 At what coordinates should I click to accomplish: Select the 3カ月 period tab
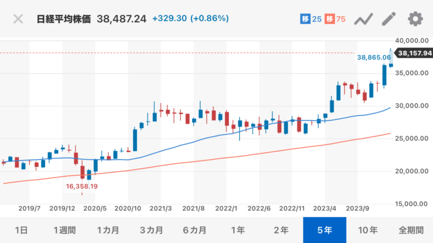coord(151,230)
